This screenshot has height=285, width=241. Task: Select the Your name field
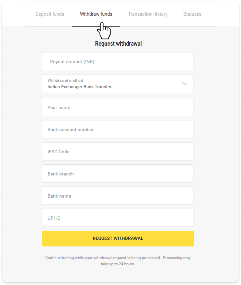click(x=118, y=107)
